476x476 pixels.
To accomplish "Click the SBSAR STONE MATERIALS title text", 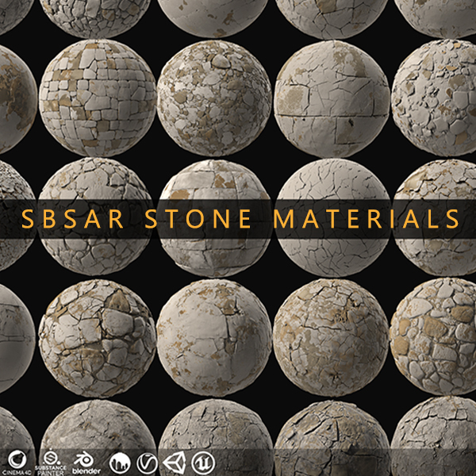I will (240, 219).
